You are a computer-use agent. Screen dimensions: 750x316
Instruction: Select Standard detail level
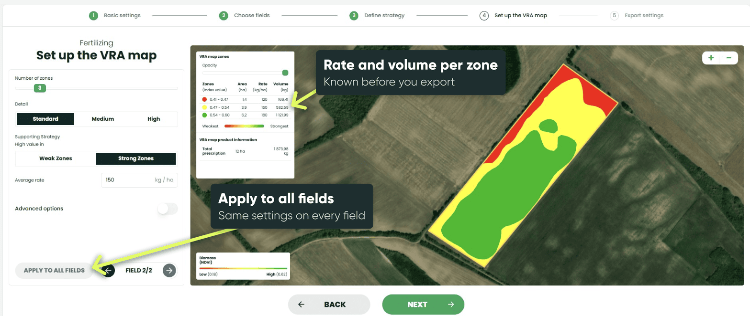pyautogui.click(x=45, y=119)
